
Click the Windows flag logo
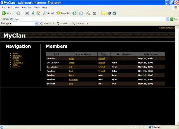click(x=176, y=8)
